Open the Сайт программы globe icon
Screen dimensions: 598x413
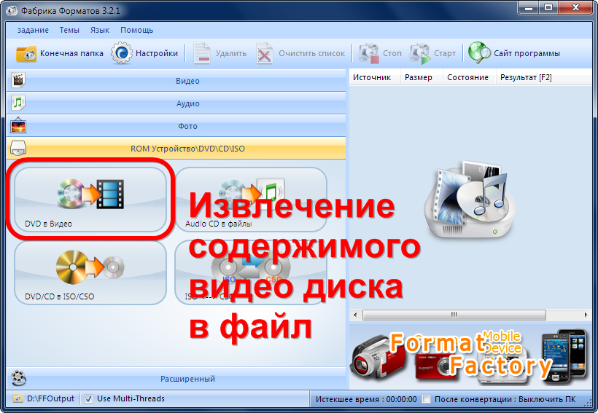pos(479,53)
